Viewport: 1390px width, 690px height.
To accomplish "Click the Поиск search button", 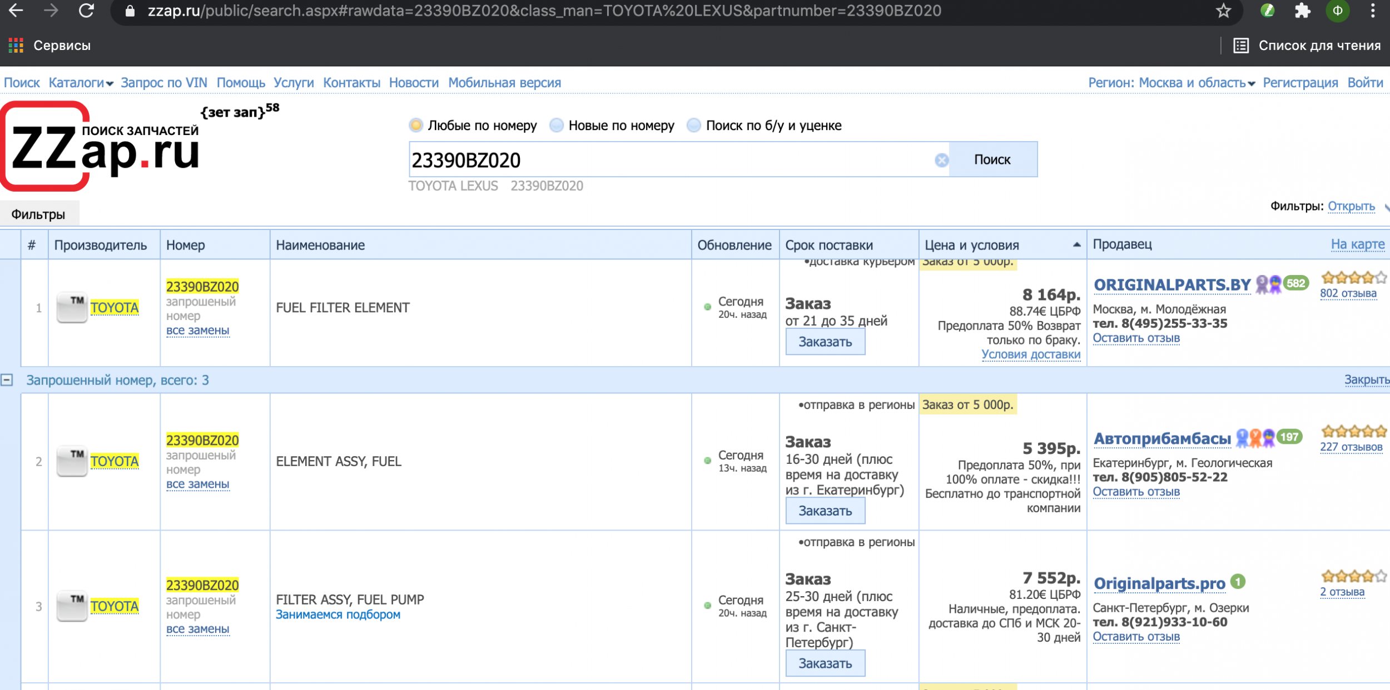I will [992, 159].
